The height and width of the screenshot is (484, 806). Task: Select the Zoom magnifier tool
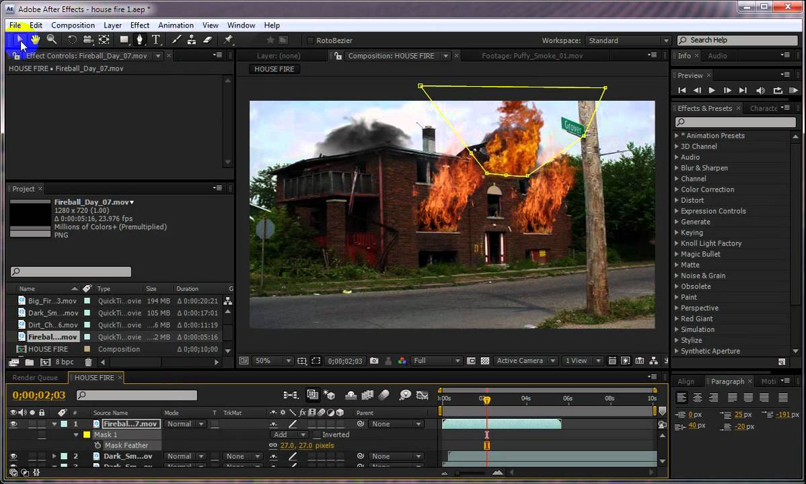point(51,40)
